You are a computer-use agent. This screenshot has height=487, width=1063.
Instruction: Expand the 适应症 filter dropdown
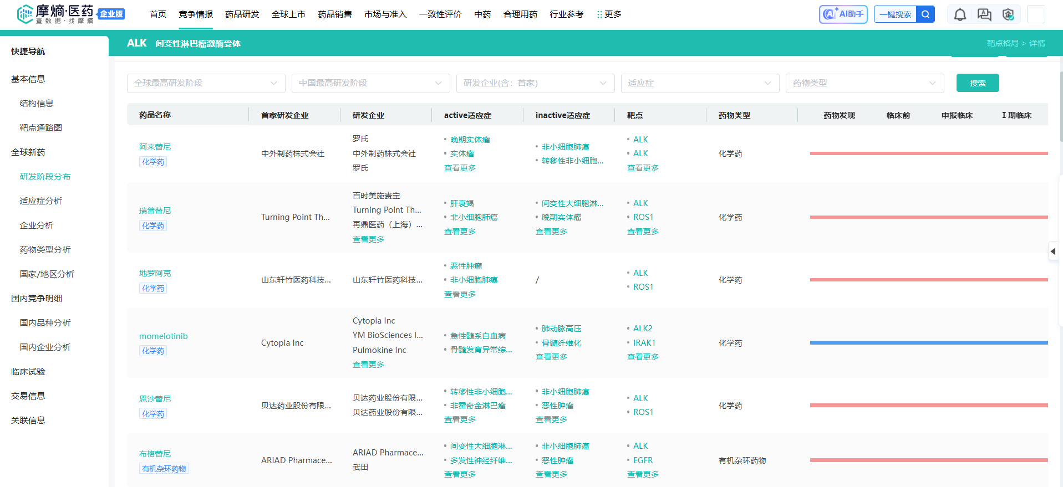[700, 83]
